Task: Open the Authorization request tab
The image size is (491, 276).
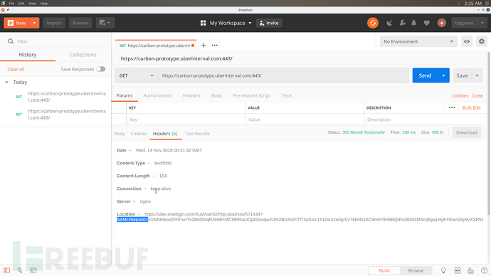Action: 157,95
